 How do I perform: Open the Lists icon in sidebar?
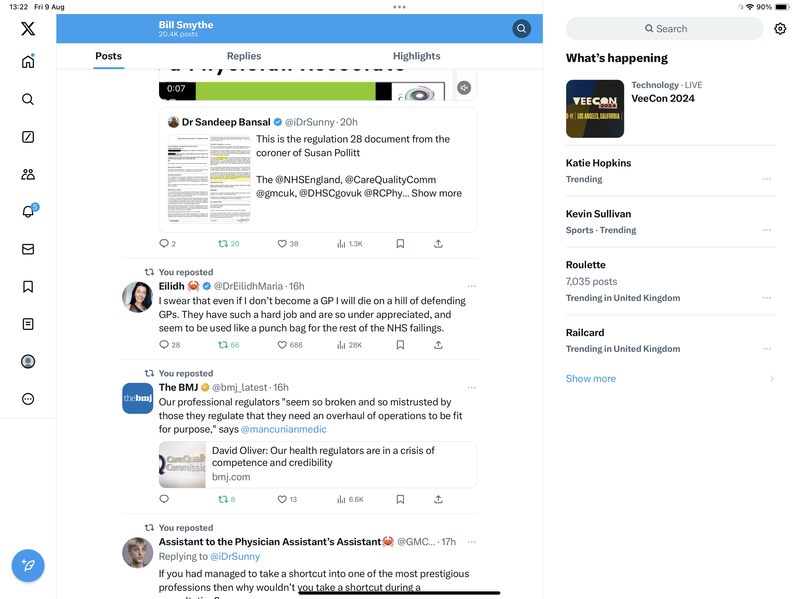click(x=28, y=324)
